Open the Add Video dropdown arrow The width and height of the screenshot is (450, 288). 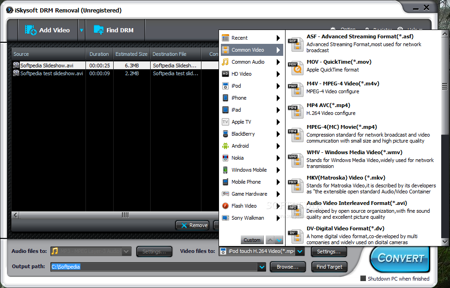[81, 30]
